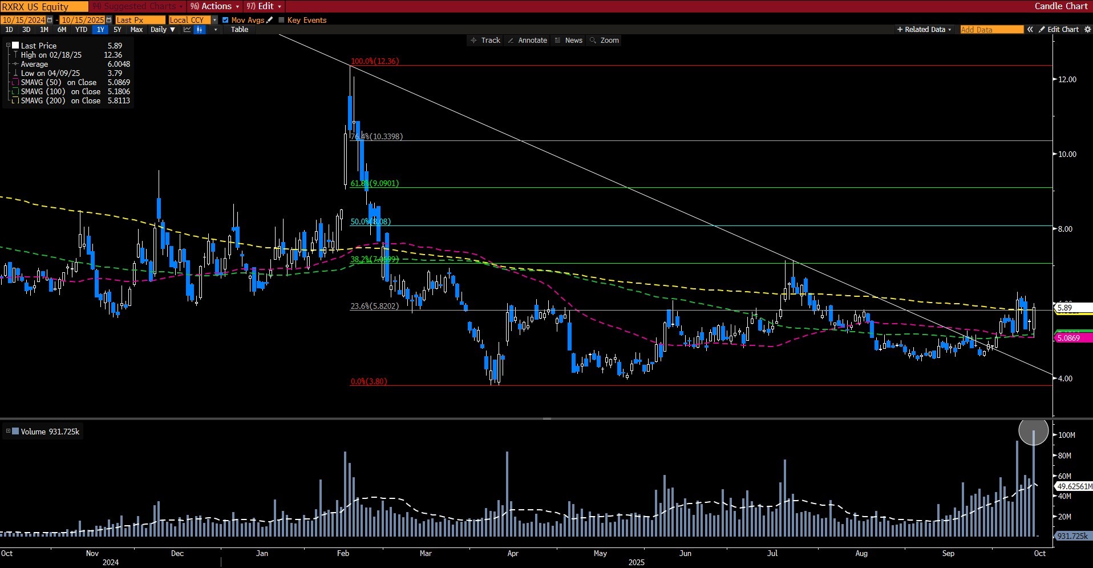Open the Daily periodicity dropdown
The image size is (1093, 568).
[x=163, y=30]
